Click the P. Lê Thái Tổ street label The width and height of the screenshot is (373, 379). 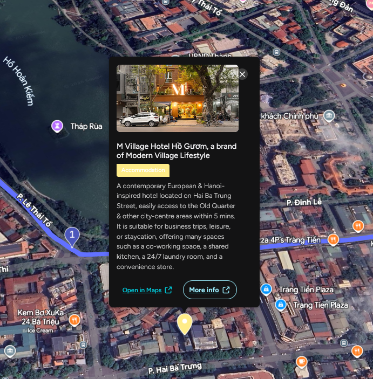coord(34,210)
